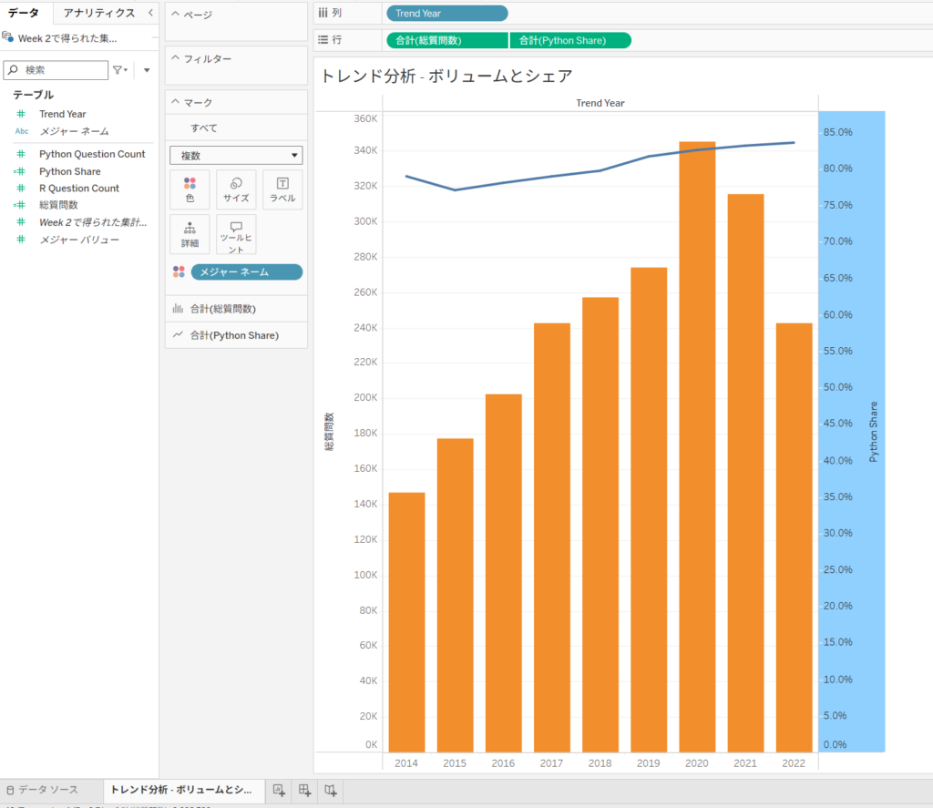933x808 pixels.
Task: Select the Trend Year pill in columns
Action: pyautogui.click(x=446, y=14)
